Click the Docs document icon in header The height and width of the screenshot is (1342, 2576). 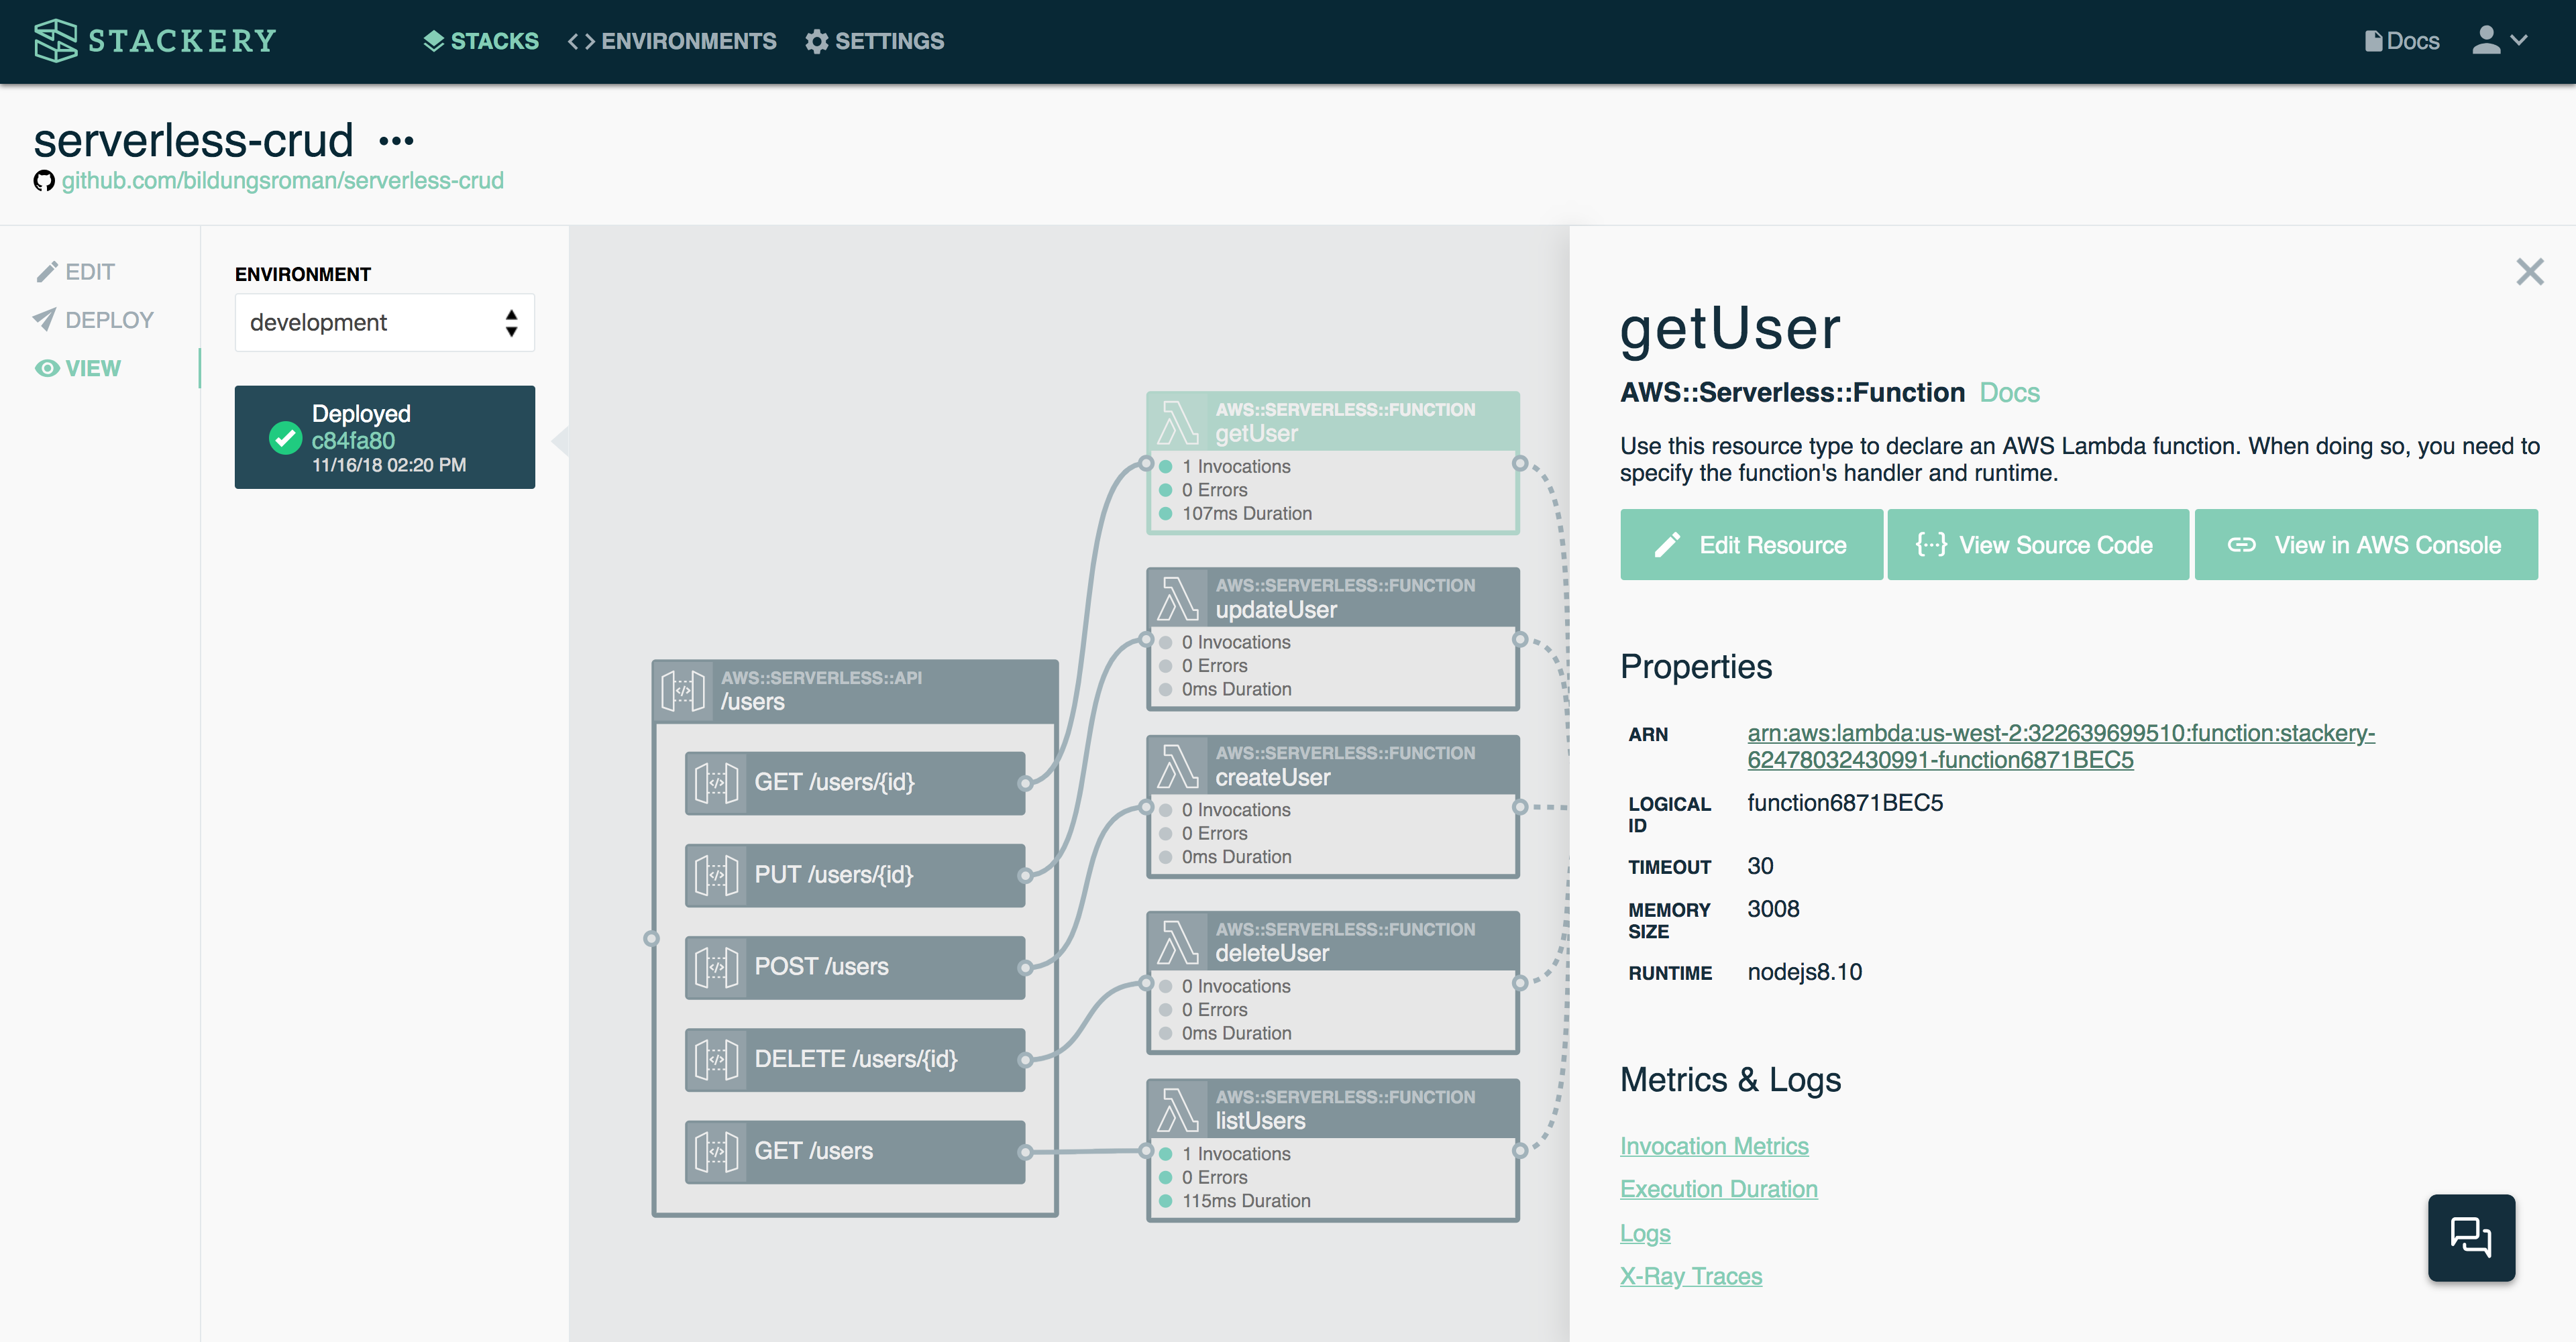tap(2373, 41)
